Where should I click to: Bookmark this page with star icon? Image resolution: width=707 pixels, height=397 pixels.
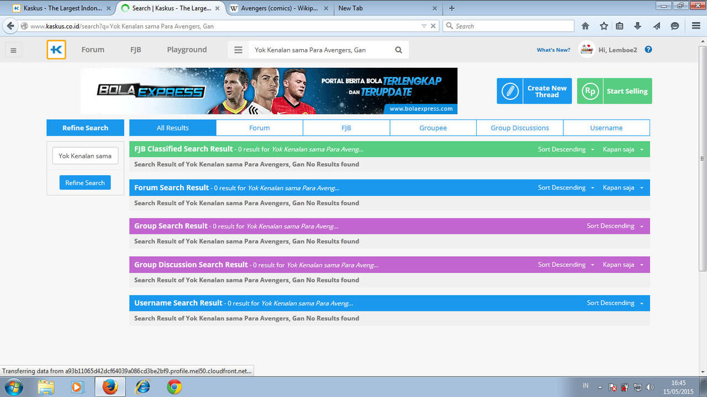[x=604, y=26]
